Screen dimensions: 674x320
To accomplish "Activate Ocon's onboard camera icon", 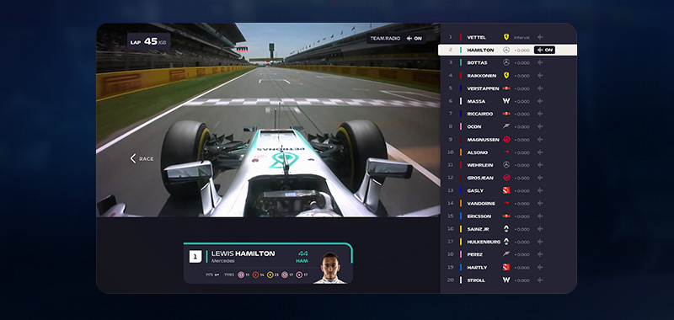I will pyautogui.click(x=540, y=126).
